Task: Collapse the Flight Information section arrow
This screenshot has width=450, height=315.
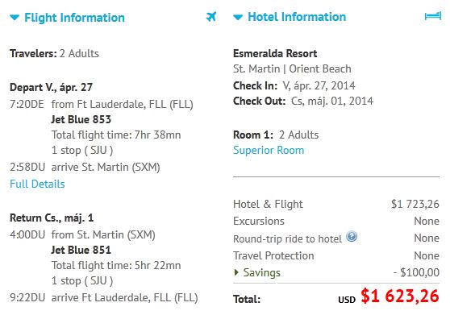Action: coord(15,18)
